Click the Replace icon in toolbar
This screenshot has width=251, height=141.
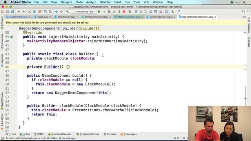50,11
